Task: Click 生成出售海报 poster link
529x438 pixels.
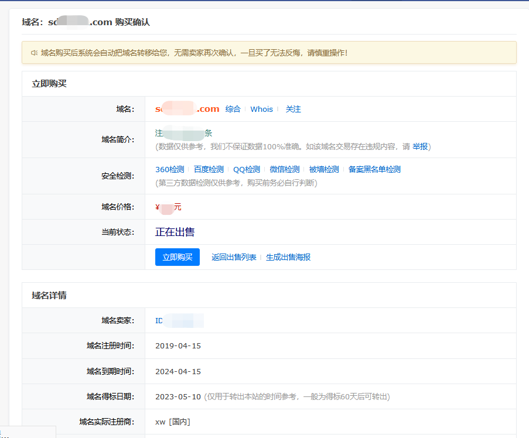Action: [x=288, y=257]
